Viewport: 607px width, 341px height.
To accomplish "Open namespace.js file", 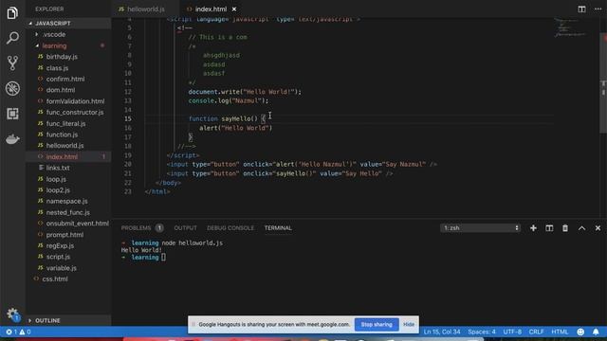I will (68, 201).
